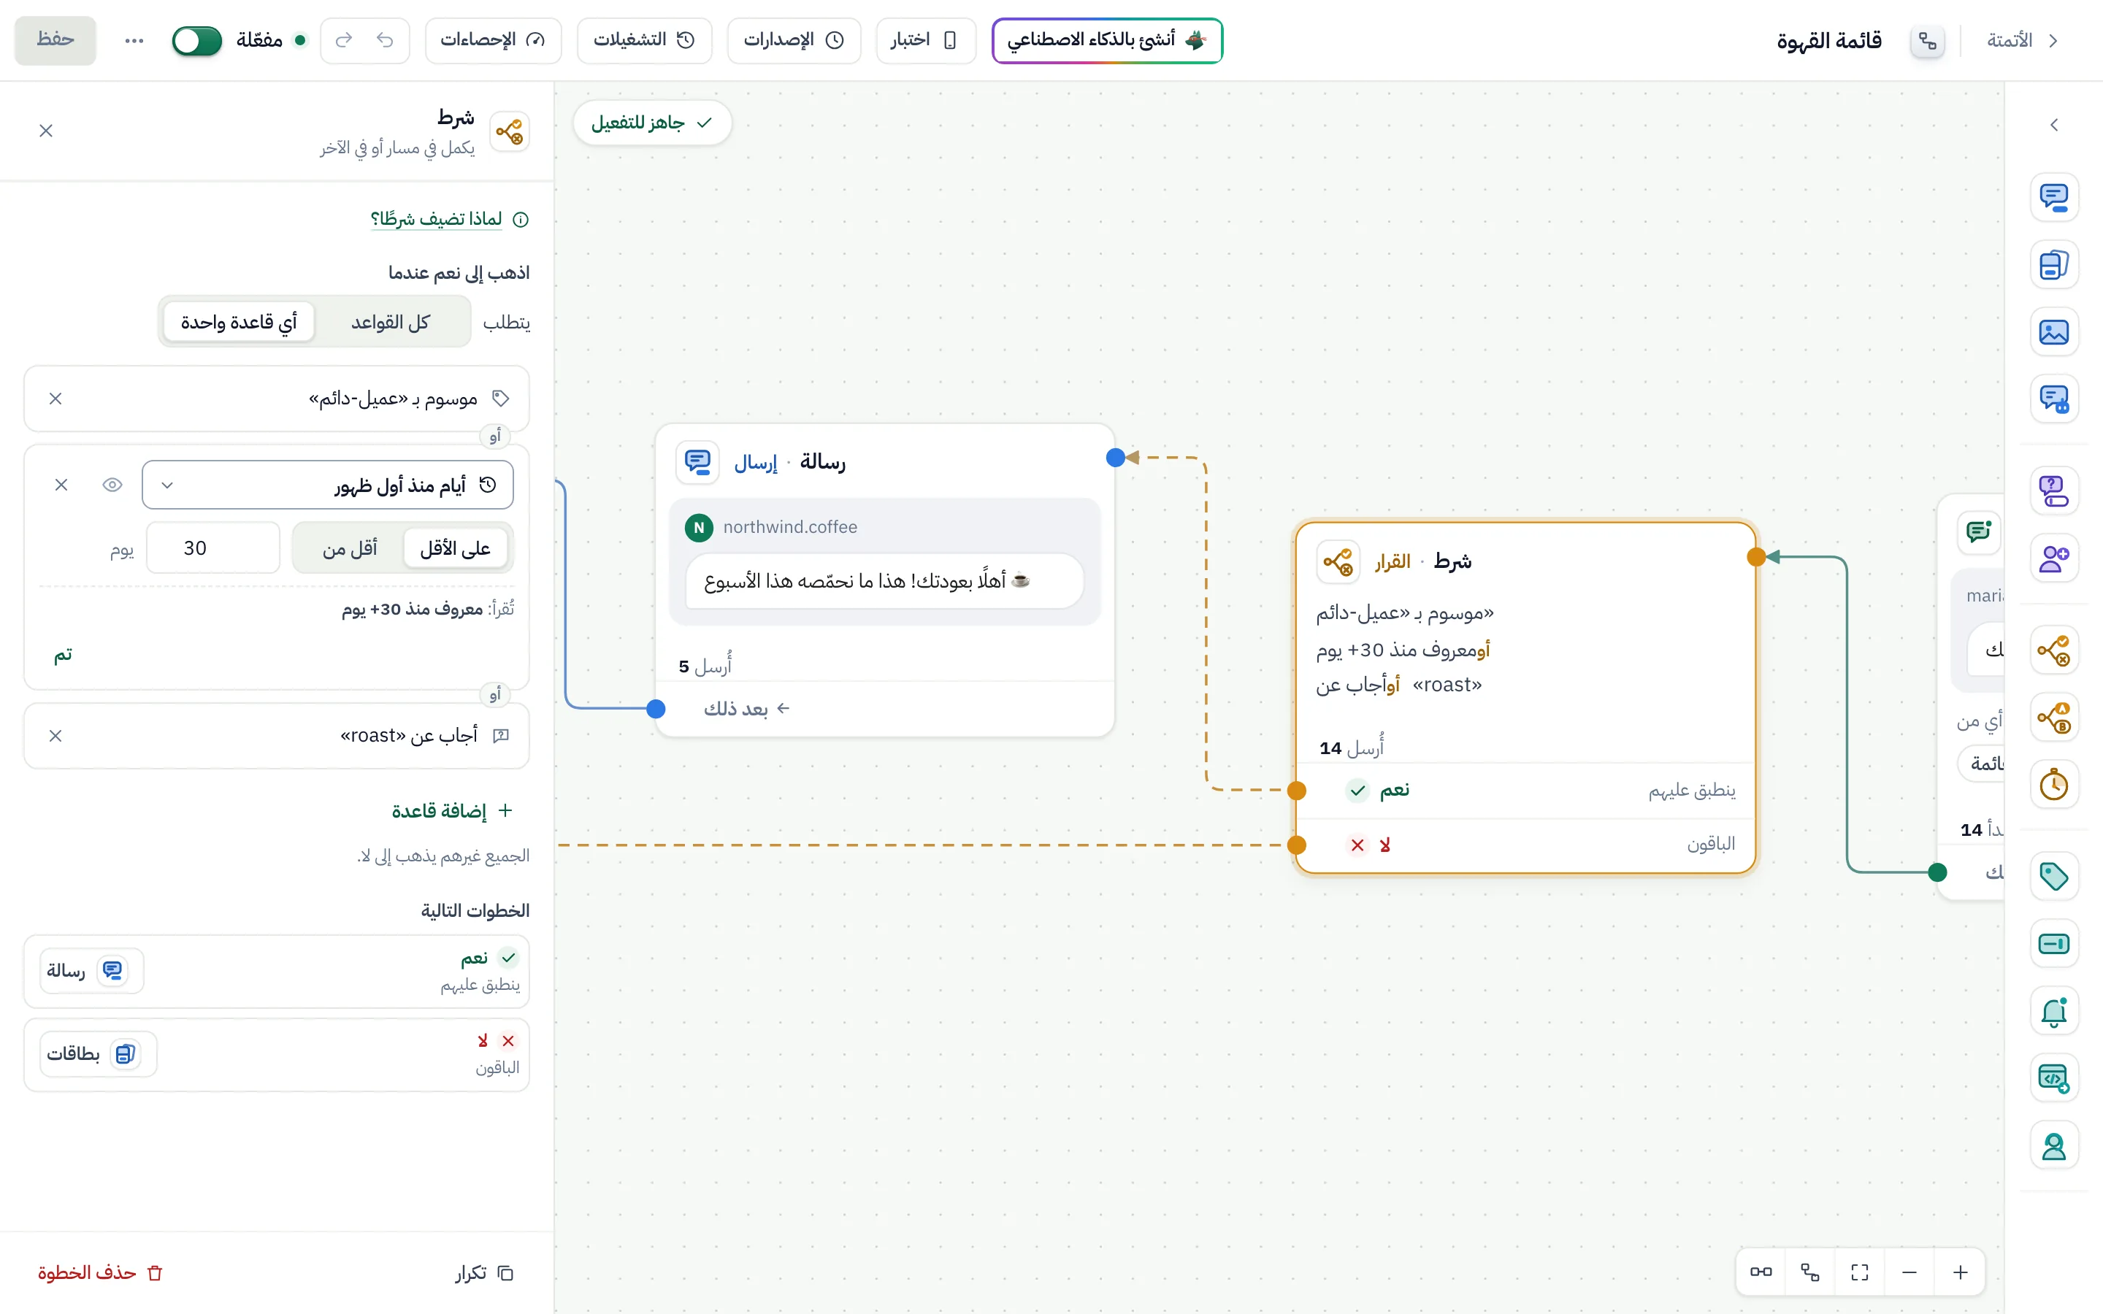Remove the «عميل-دائم» tag rule

coord(55,399)
